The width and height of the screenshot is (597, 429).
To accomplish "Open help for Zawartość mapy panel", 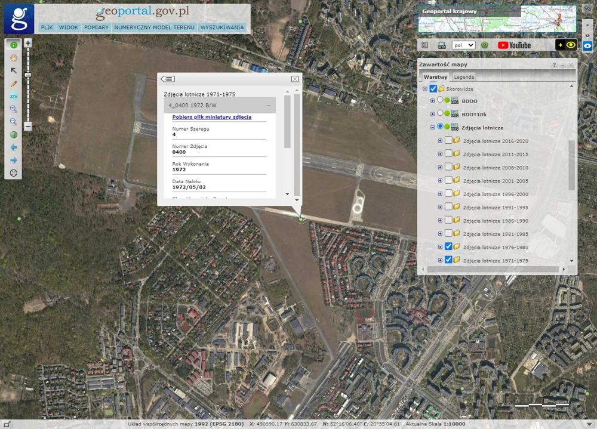I will [555, 64].
